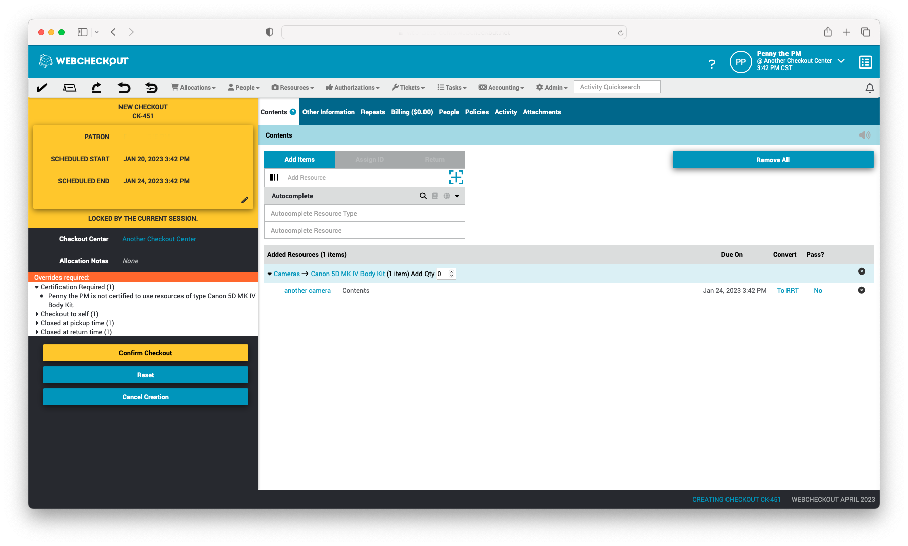Click the speaker icon on the Contents header

(865, 135)
